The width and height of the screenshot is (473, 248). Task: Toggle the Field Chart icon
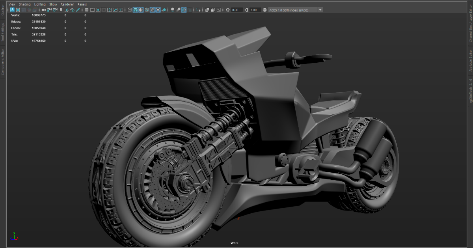point(109,10)
